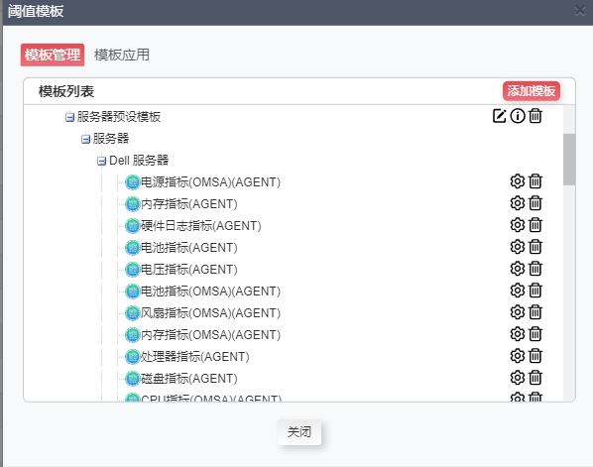
Task: Delete 处理器指标(AGENT) with trash icon
Action: tap(535, 356)
